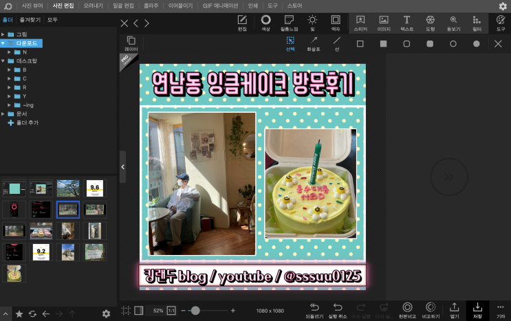Go back in folder browser
The height and width of the screenshot is (321, 511).
click(46, 314)
